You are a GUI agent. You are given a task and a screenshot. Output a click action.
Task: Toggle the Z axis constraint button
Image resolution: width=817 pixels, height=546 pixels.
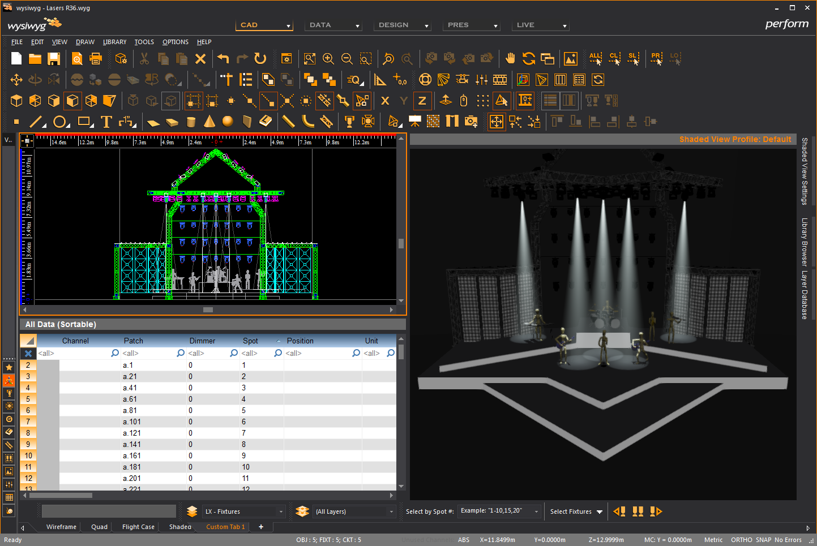pos(422,101)
